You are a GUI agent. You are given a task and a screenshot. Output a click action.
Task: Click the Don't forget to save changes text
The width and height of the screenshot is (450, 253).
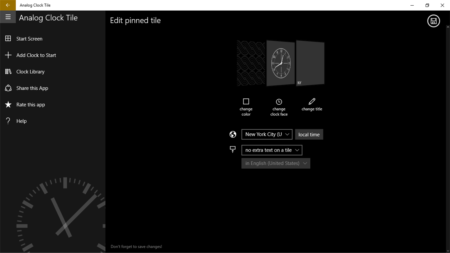(x=136, y=247)
